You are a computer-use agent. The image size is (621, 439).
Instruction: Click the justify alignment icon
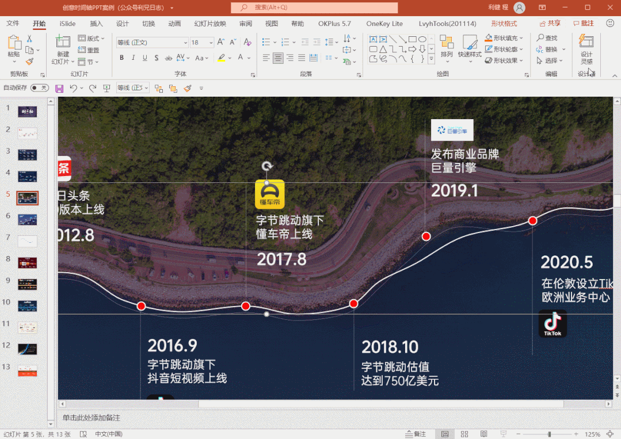click(302, 58)
